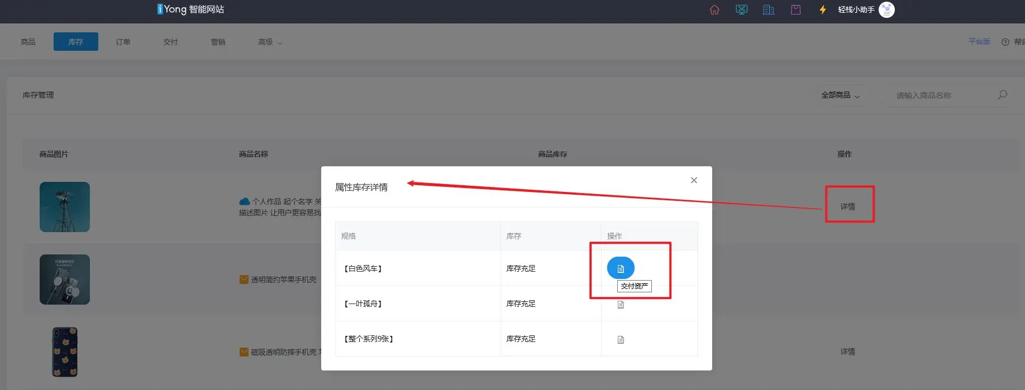The image size is (1025, 390).
Task: Close the 属性库存详情 dialog
Action: [694, 180]
